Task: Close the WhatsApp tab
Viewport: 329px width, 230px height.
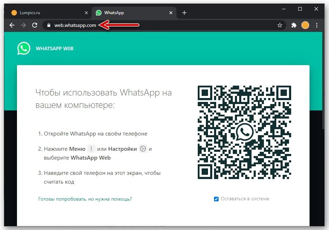Action: (x=171, y=13)
